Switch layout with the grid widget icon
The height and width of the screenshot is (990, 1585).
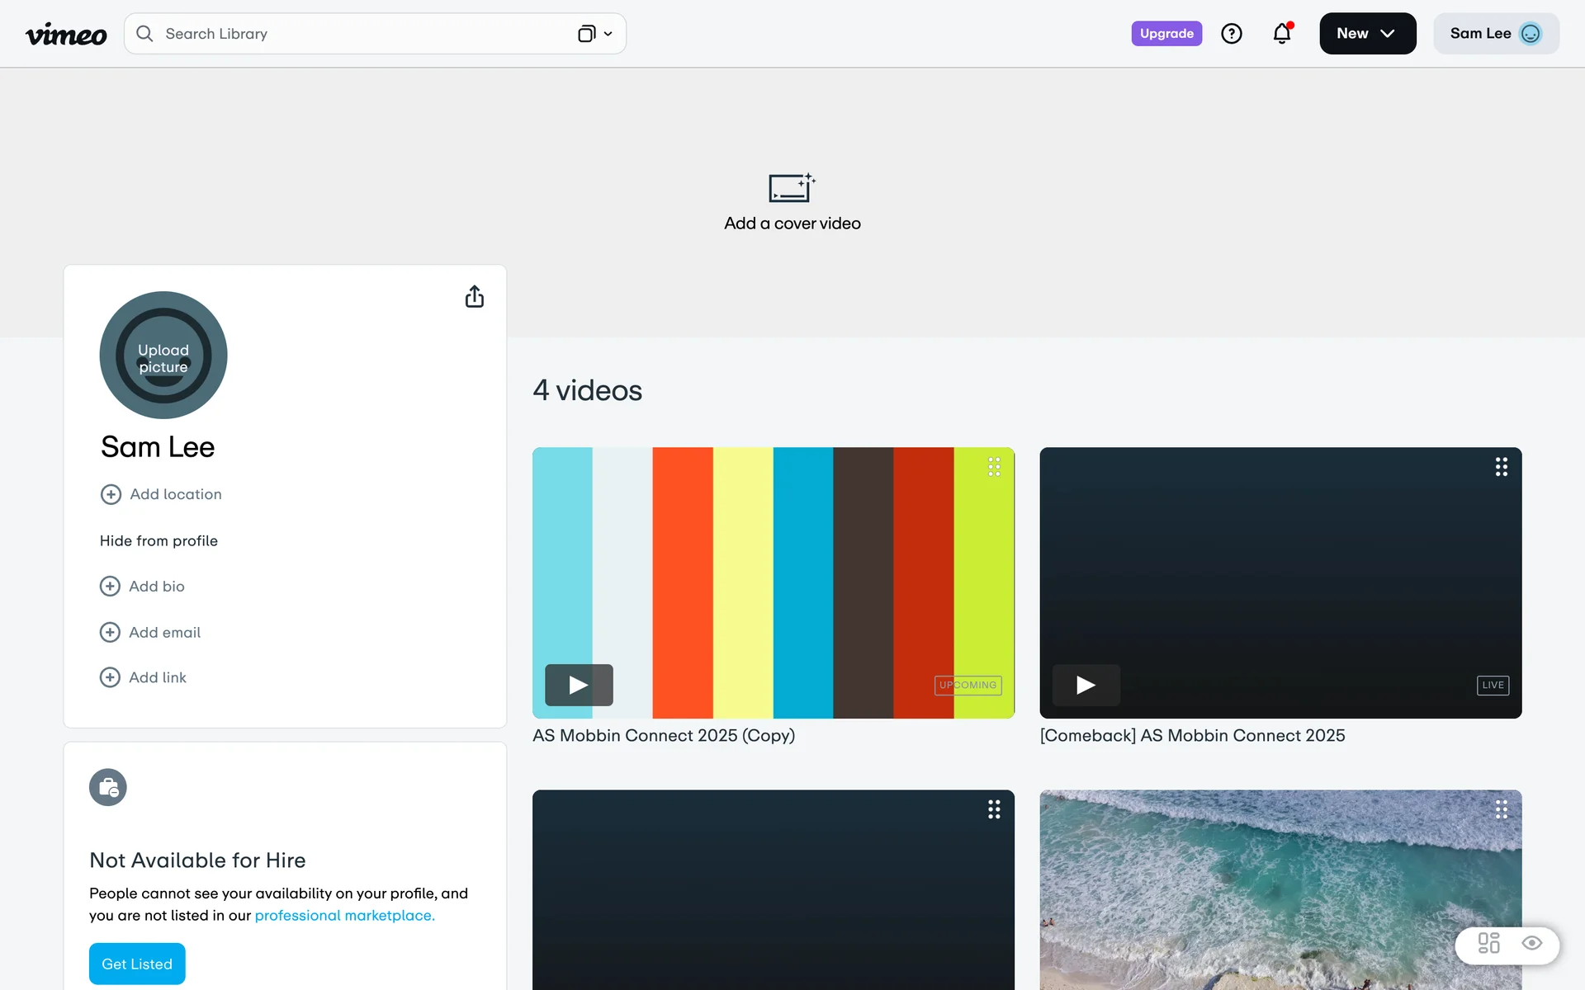click(1488, 943)
